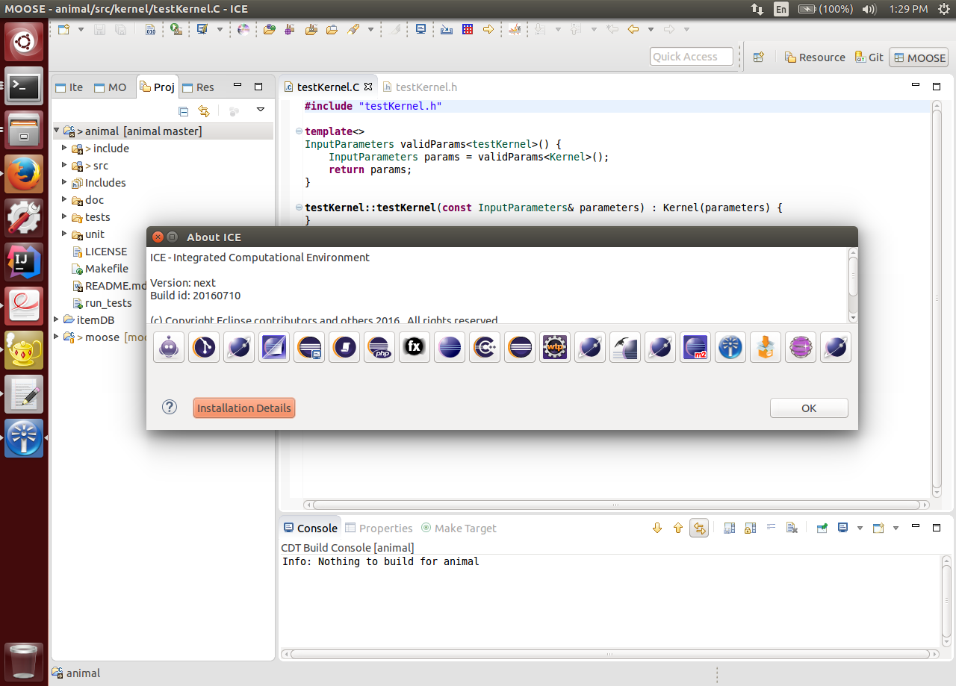Toggle Link with Editor in Project Explorer
This screenshot has width=956, height=686.
coord(204,111)
